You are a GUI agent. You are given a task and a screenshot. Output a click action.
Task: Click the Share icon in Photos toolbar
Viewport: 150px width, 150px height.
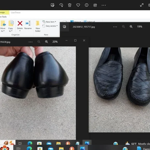click(x=95, y=5)
